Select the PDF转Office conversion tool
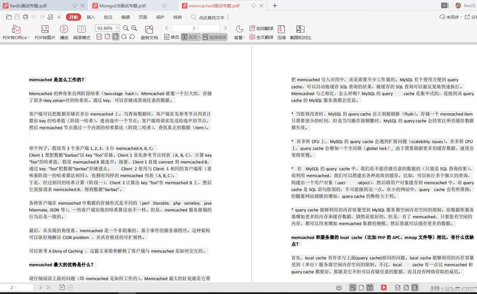This screenshot has width=477, height=294. tap(16, 32)
